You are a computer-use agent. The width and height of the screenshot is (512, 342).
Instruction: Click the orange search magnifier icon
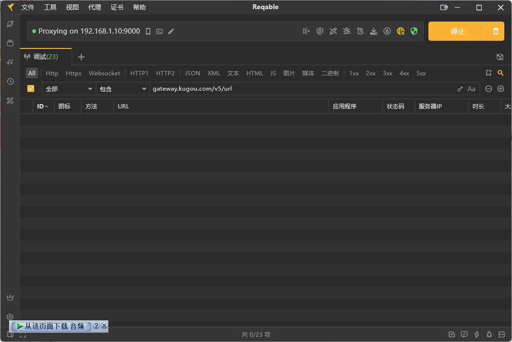[500, 73]
